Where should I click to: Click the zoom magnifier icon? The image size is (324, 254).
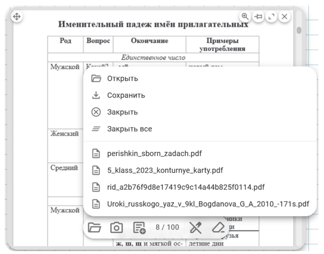pyautogui.click(x=245, y=16)
